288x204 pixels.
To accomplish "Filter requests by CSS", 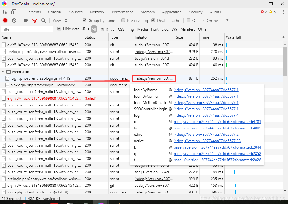I will [121, 29].
